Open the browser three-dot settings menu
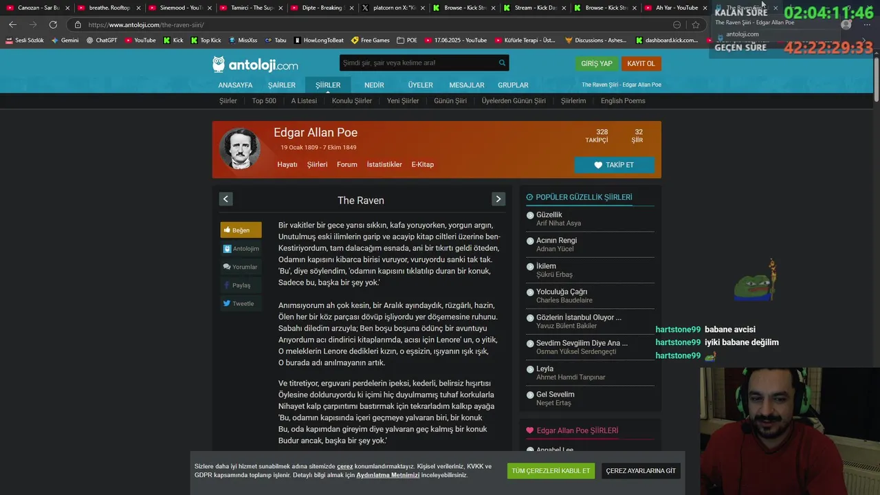Viewport: 880px width, 495px height. pyautogui.click(x=867, y=25)
